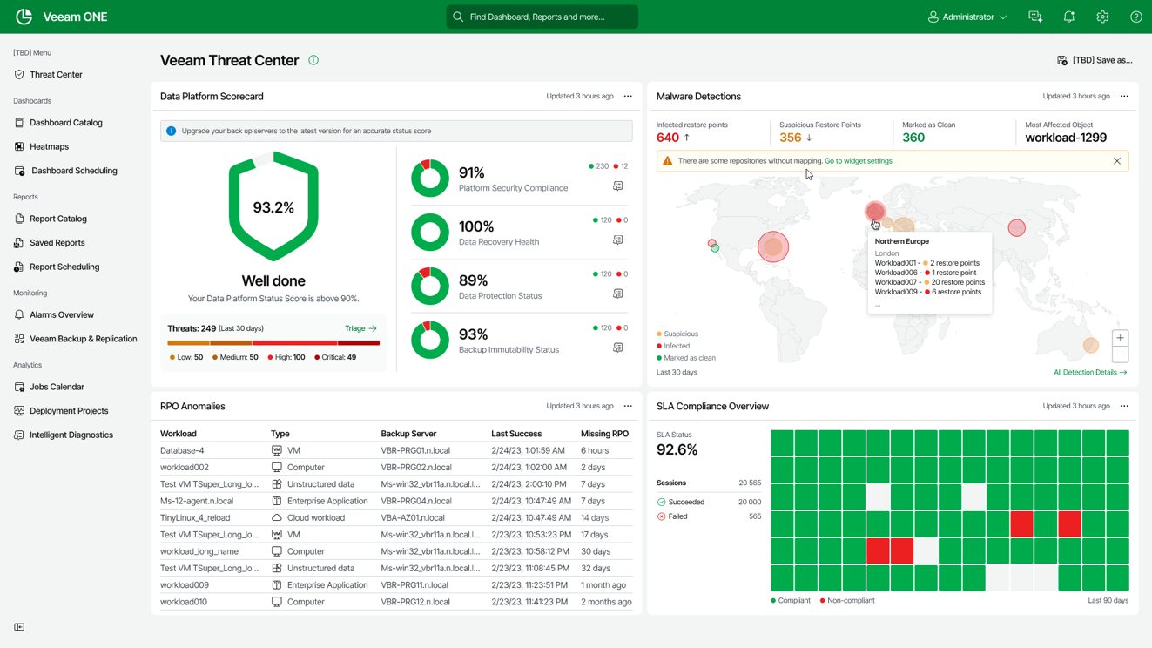Open the RPO Anomalies widget options menu
Viewport: 1152px width, 648px height.
pyautogui.click(x=628, y=406)
